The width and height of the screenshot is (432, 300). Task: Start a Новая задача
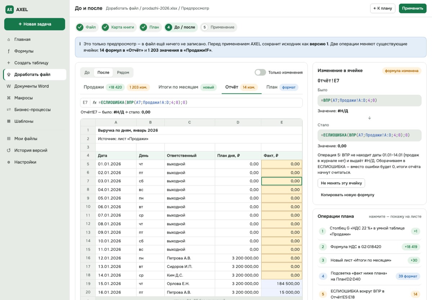pos(35,24)
